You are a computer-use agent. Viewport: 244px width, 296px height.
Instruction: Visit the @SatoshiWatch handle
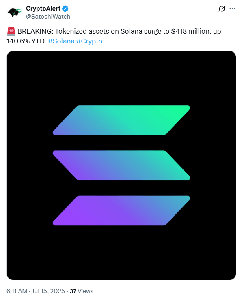[x=48, y=17]
